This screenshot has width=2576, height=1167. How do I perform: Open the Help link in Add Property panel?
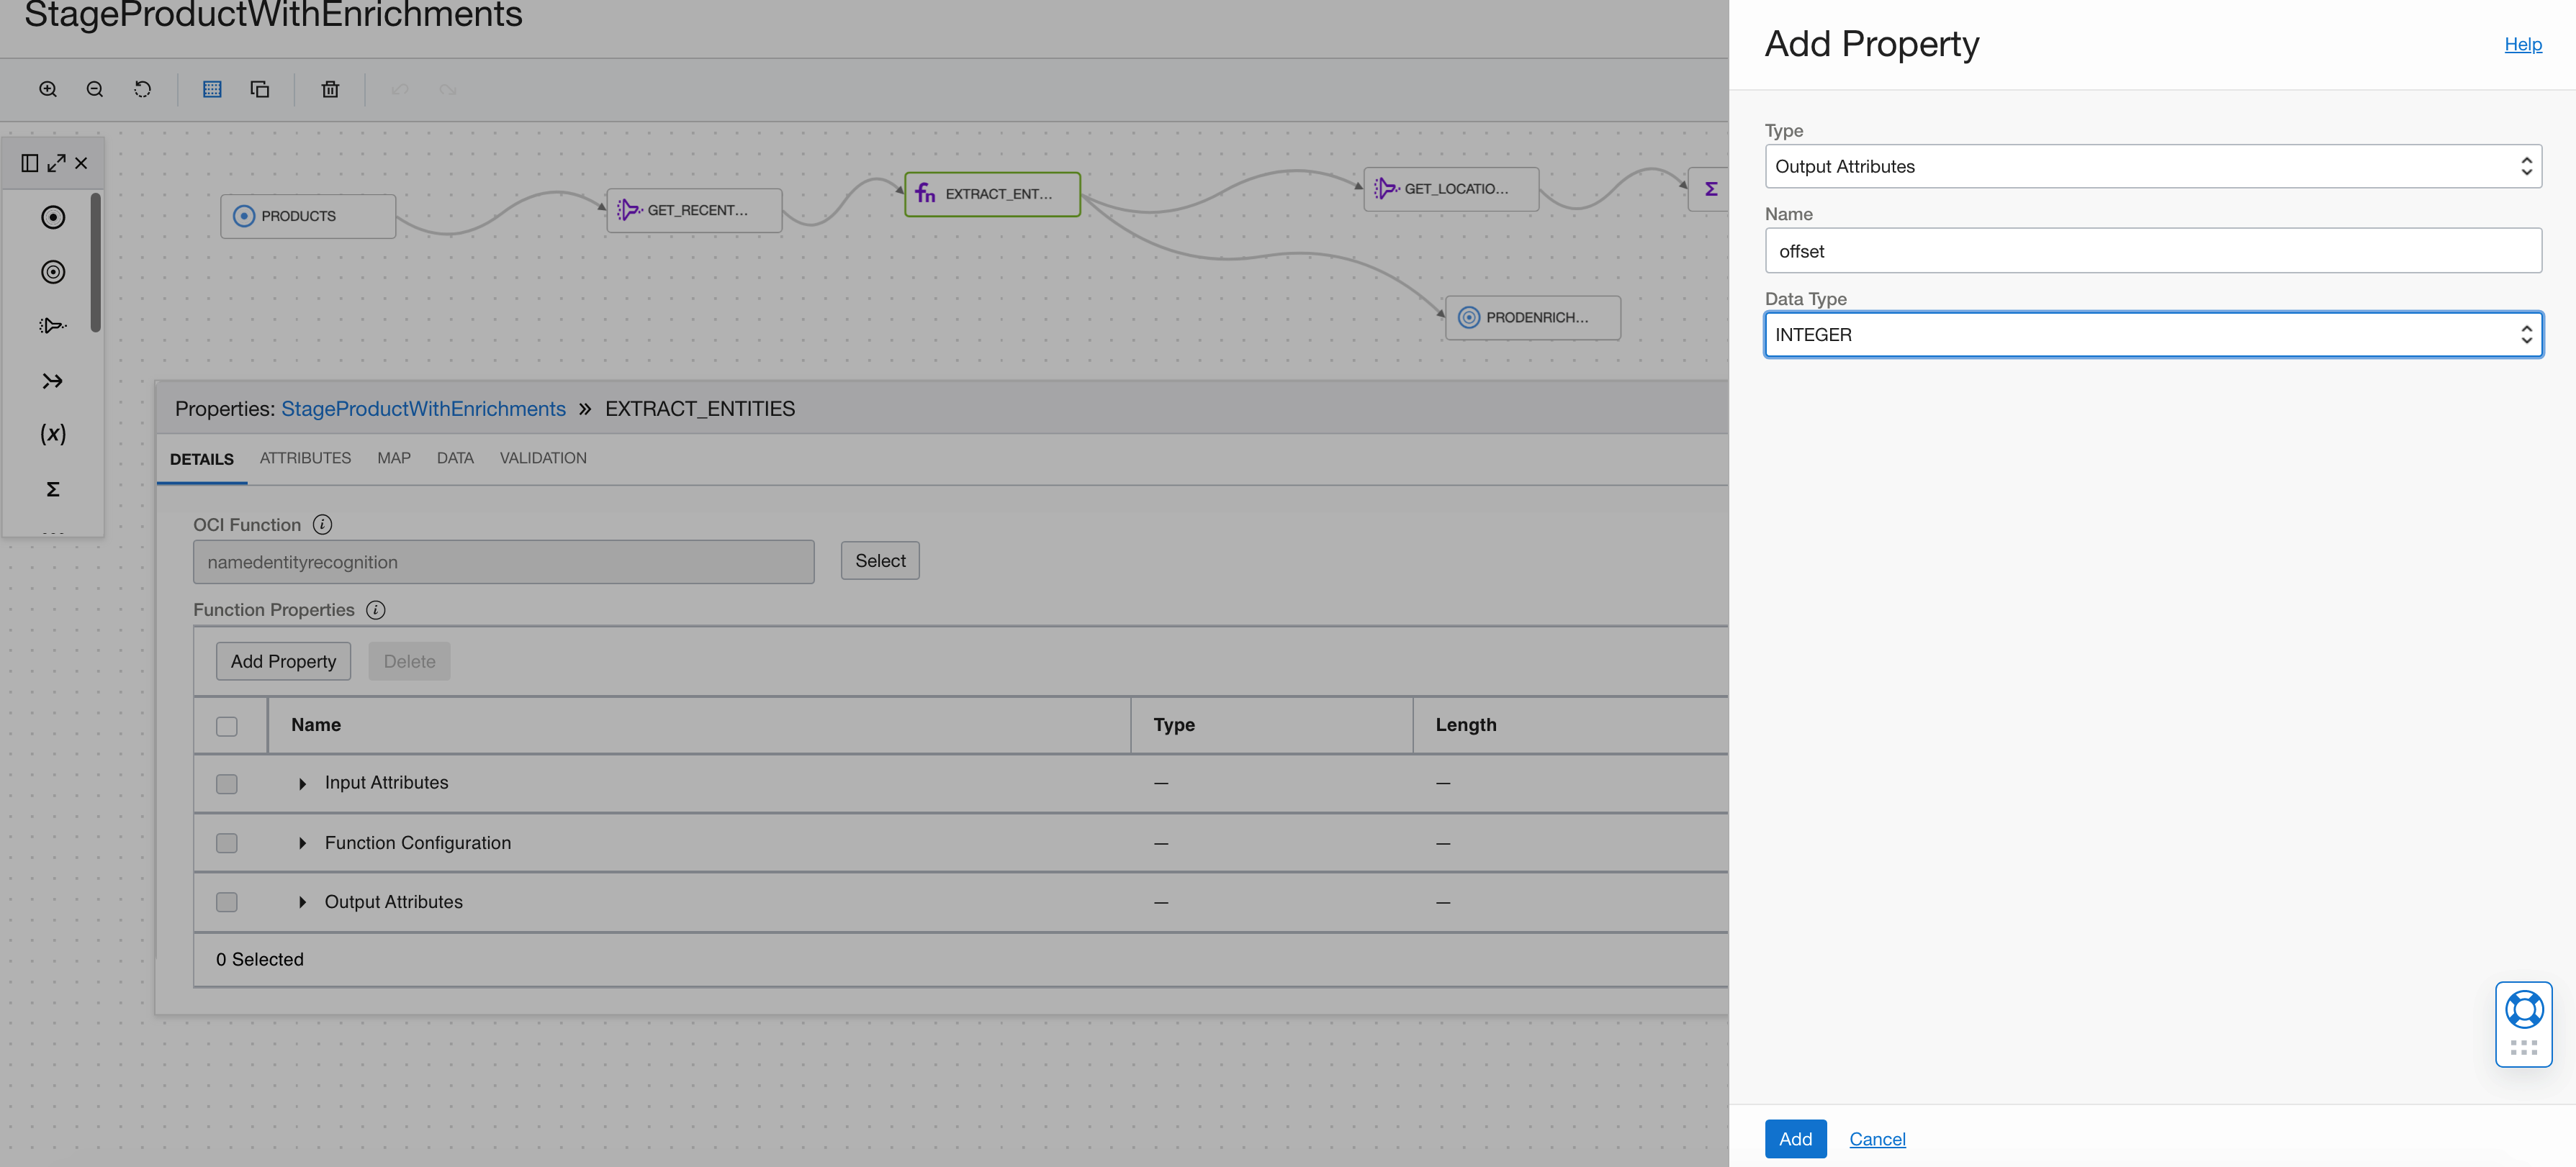pyautogui.click(x=2523, y=44)
